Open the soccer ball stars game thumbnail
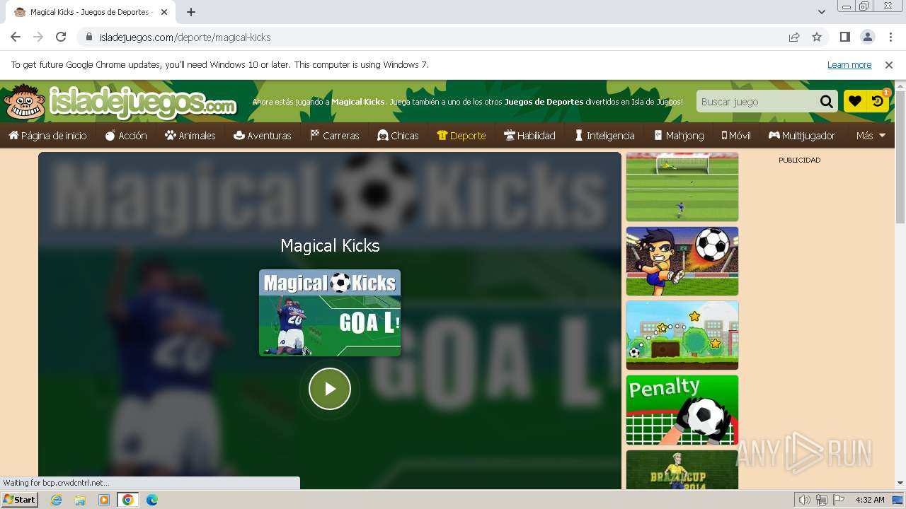This screenshot has width=906, height=509. point(682,335)
